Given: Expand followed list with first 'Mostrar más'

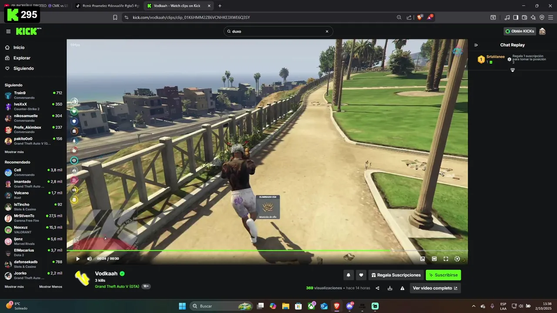Looking at the screenshot, I should pos(14,152).
